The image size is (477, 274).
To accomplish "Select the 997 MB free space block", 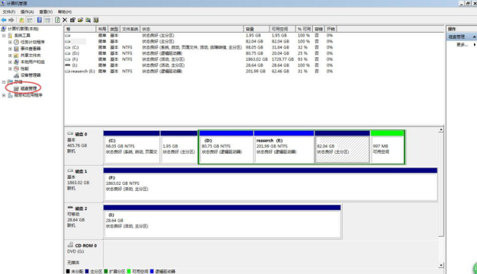I will click(x=387, y=148).
